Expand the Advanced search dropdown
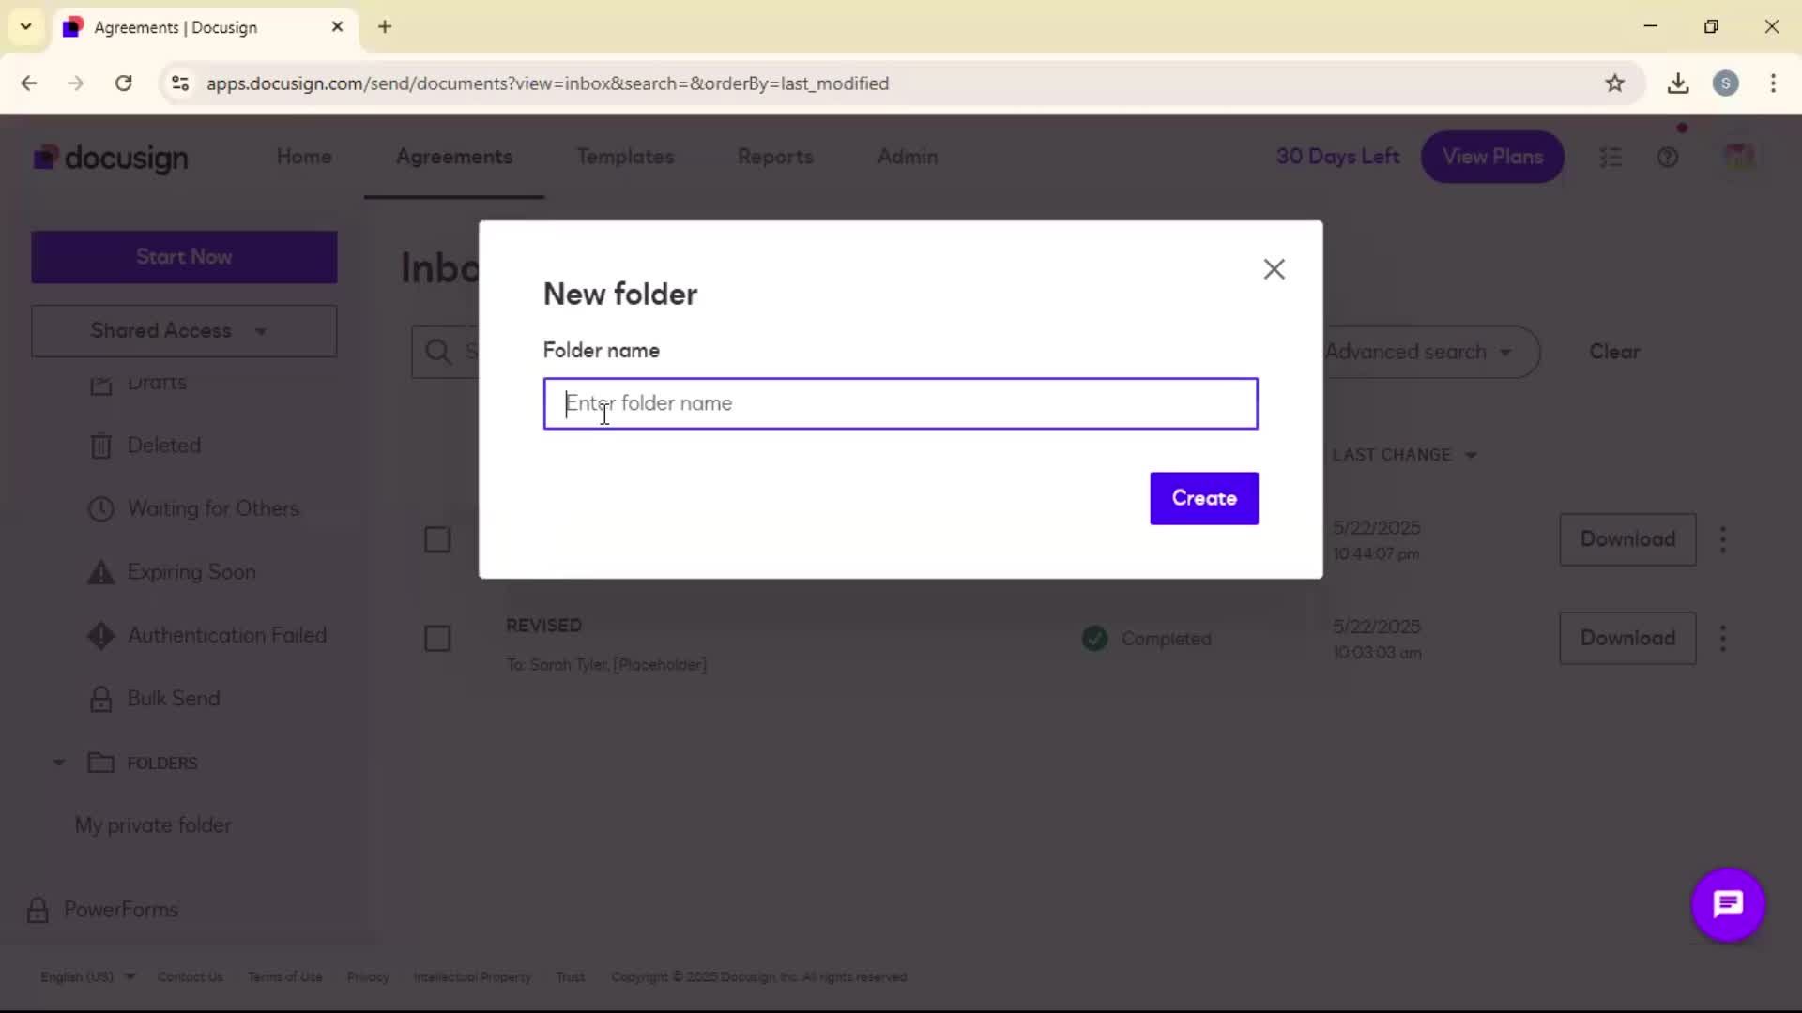1802x1013 pixels. point(1417,352)
